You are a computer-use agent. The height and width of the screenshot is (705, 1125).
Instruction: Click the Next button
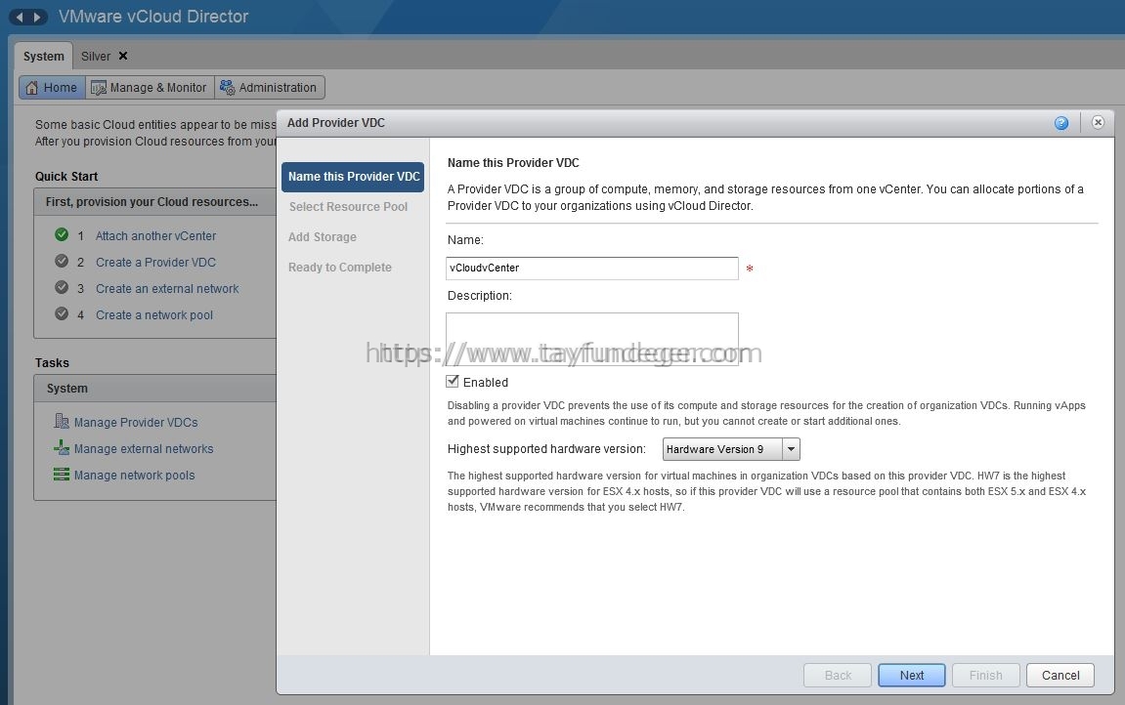(911, 675)
